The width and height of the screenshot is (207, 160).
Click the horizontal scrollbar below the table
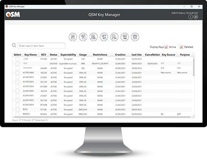(x=102, y=117)
